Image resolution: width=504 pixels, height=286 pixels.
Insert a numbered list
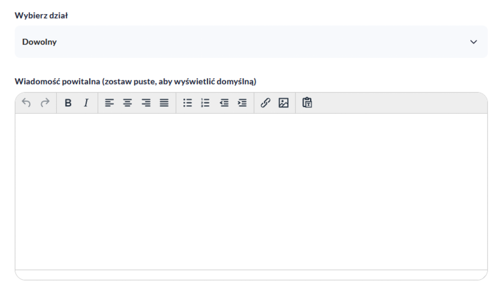tap(206, 103)
